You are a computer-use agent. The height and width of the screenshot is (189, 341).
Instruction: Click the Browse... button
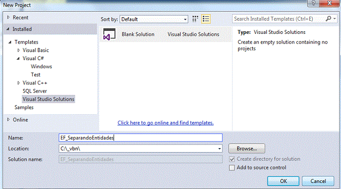(x=247, y=149)
